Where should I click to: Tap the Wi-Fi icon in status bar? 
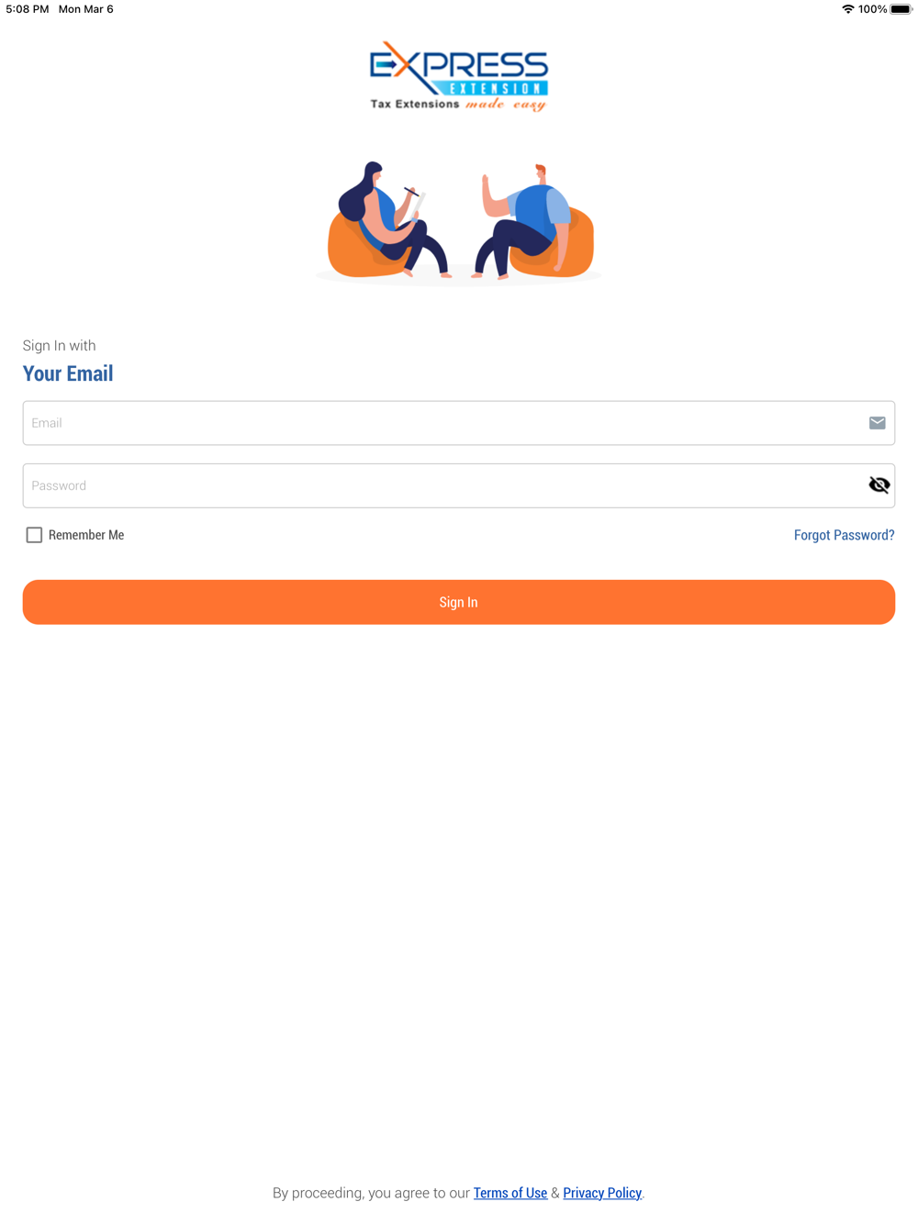pyautogui.click(x=847, y=9)
